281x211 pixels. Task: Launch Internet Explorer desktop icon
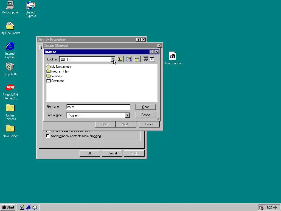coord(10,51)
